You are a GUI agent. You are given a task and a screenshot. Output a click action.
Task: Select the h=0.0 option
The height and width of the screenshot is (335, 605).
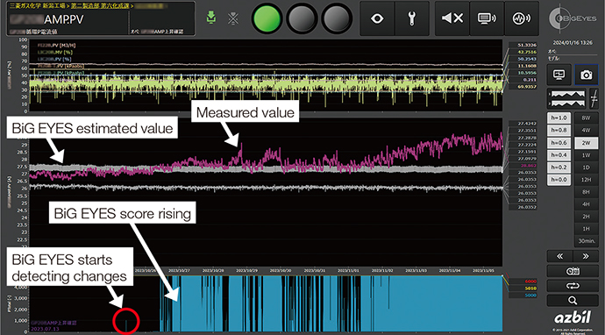tap(559, 180)
